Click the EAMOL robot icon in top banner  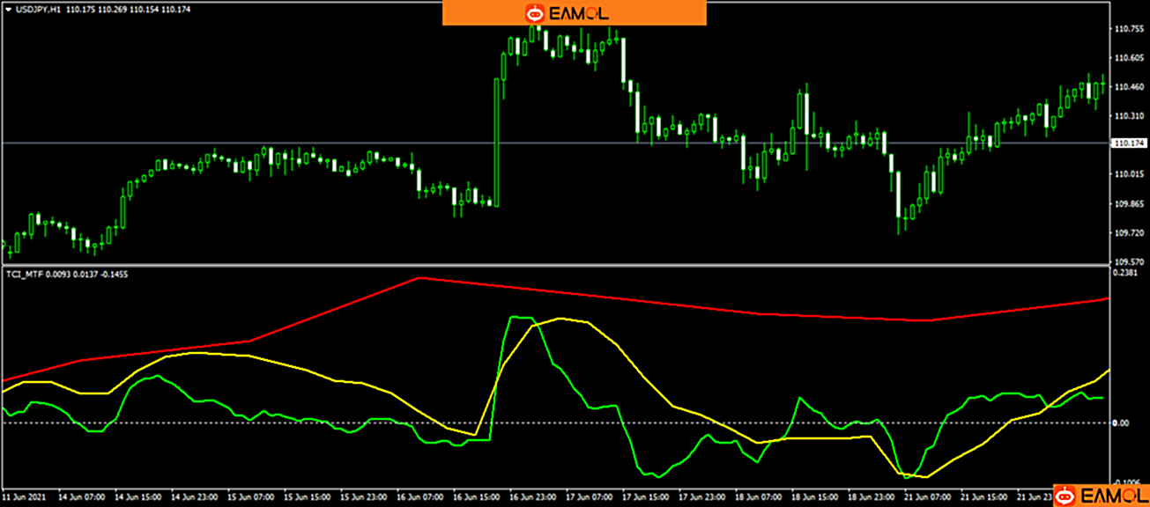[x=534, y=13]
